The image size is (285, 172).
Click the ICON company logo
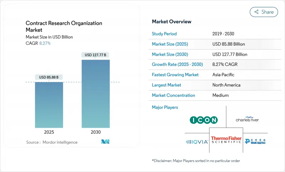click(x=203, y=120)
